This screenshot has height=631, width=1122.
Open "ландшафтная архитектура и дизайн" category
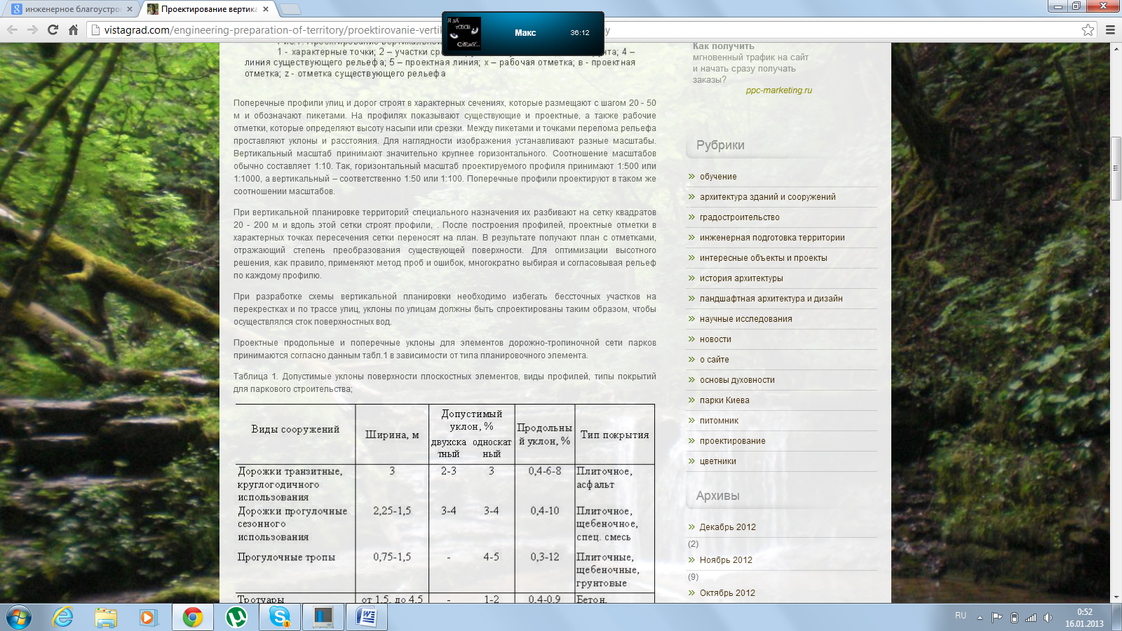(771, 299)
